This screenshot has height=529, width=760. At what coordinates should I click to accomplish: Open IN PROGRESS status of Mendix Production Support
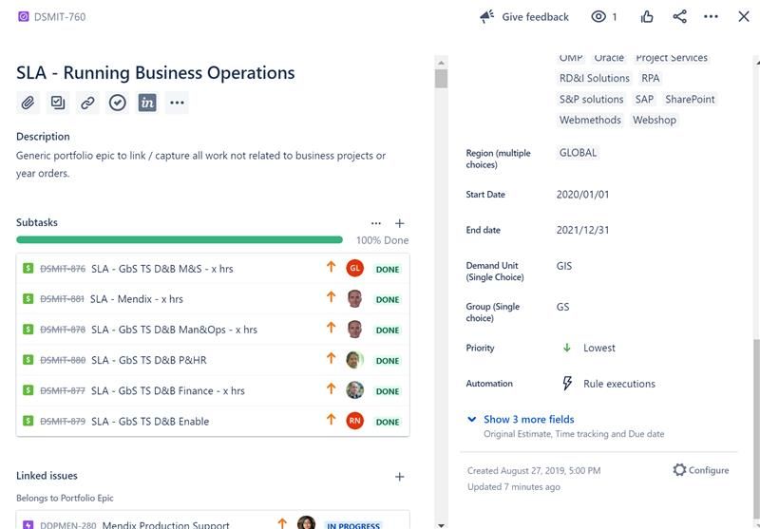click(352, 525)
